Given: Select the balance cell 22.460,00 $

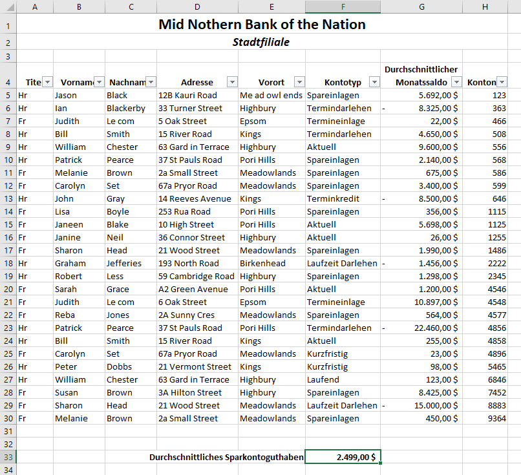Looking at the screenshot, I should 421,328.
